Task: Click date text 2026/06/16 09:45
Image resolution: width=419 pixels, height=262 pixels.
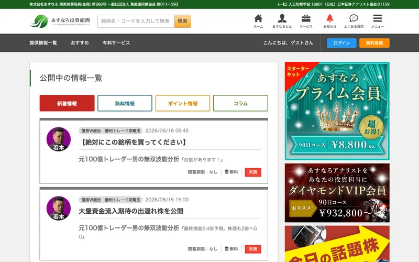Action: pos(167,130)
